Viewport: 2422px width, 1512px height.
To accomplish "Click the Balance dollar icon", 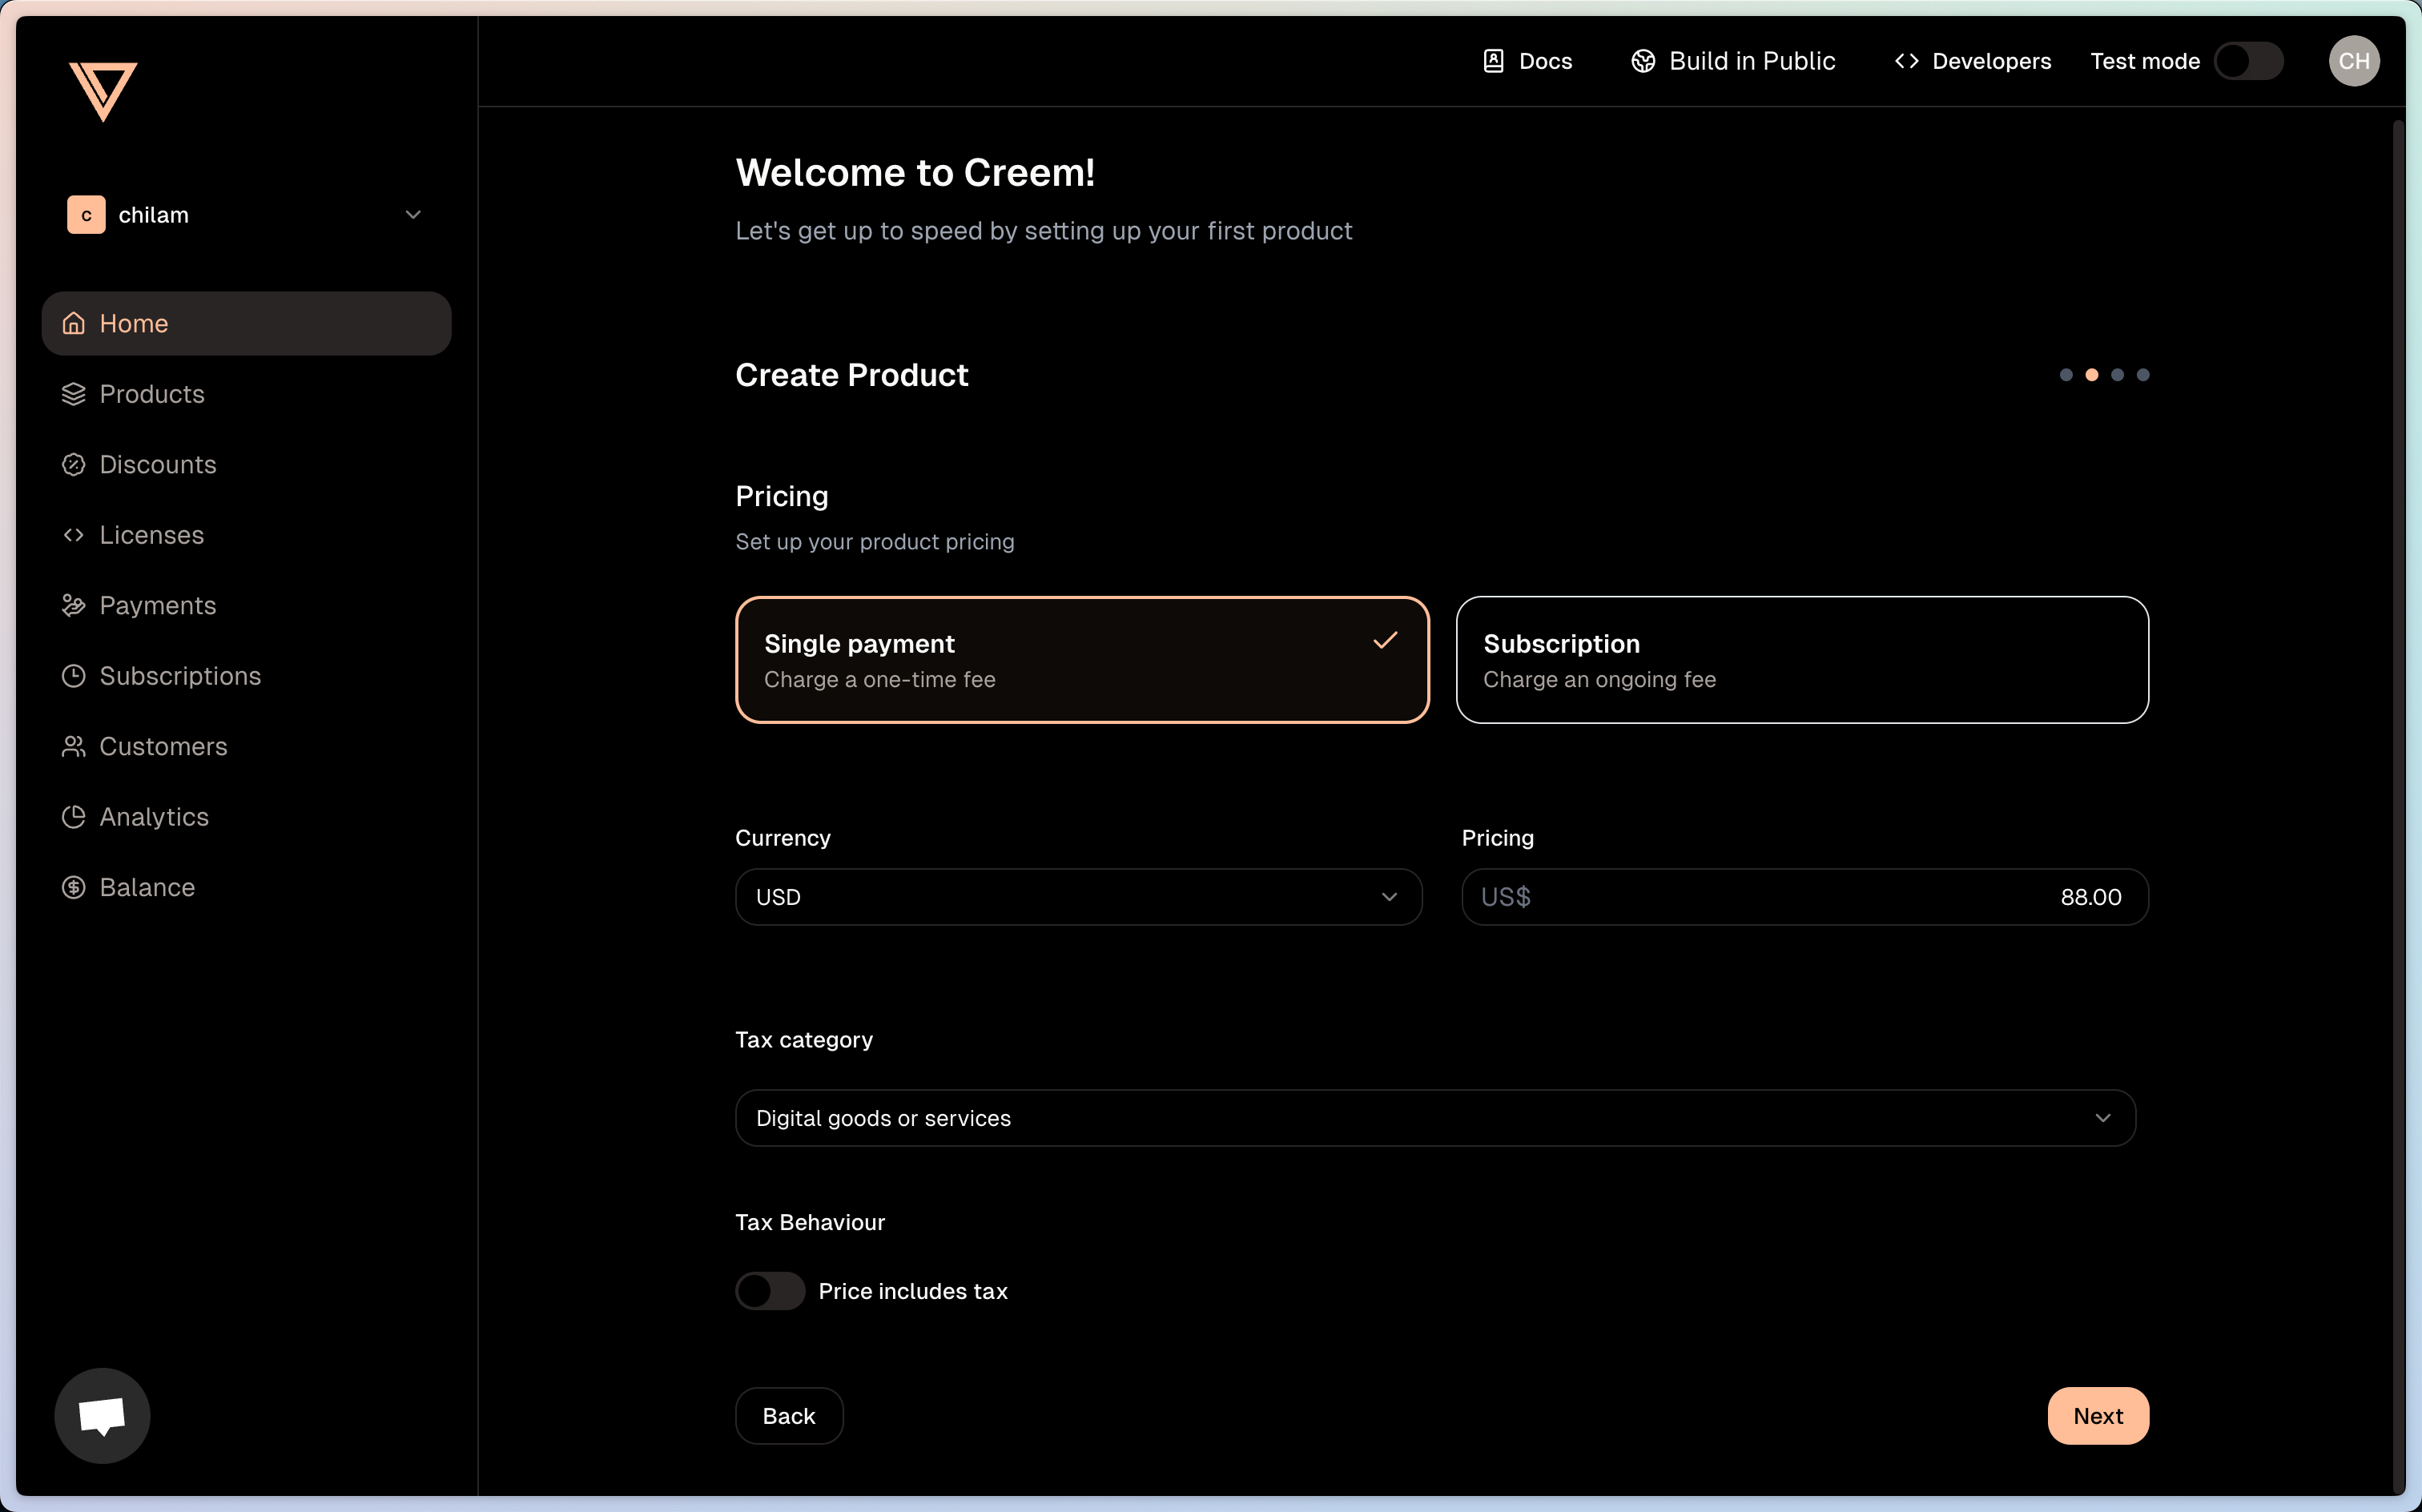I will coord(74,887).
